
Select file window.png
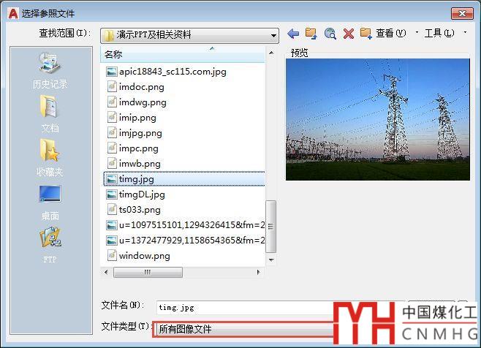point(138,256)
